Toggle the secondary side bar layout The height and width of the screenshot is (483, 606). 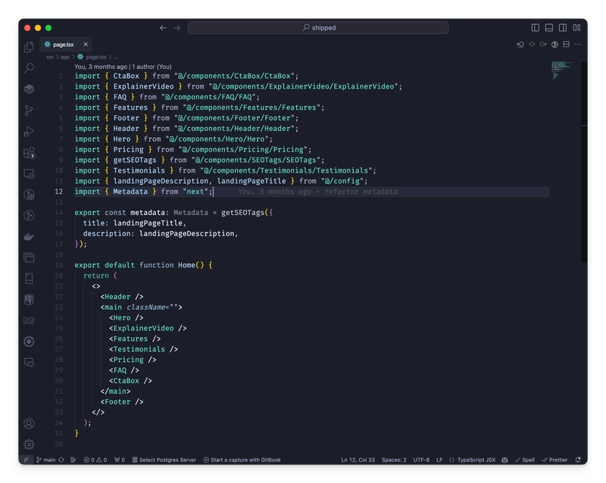[563, 28]
